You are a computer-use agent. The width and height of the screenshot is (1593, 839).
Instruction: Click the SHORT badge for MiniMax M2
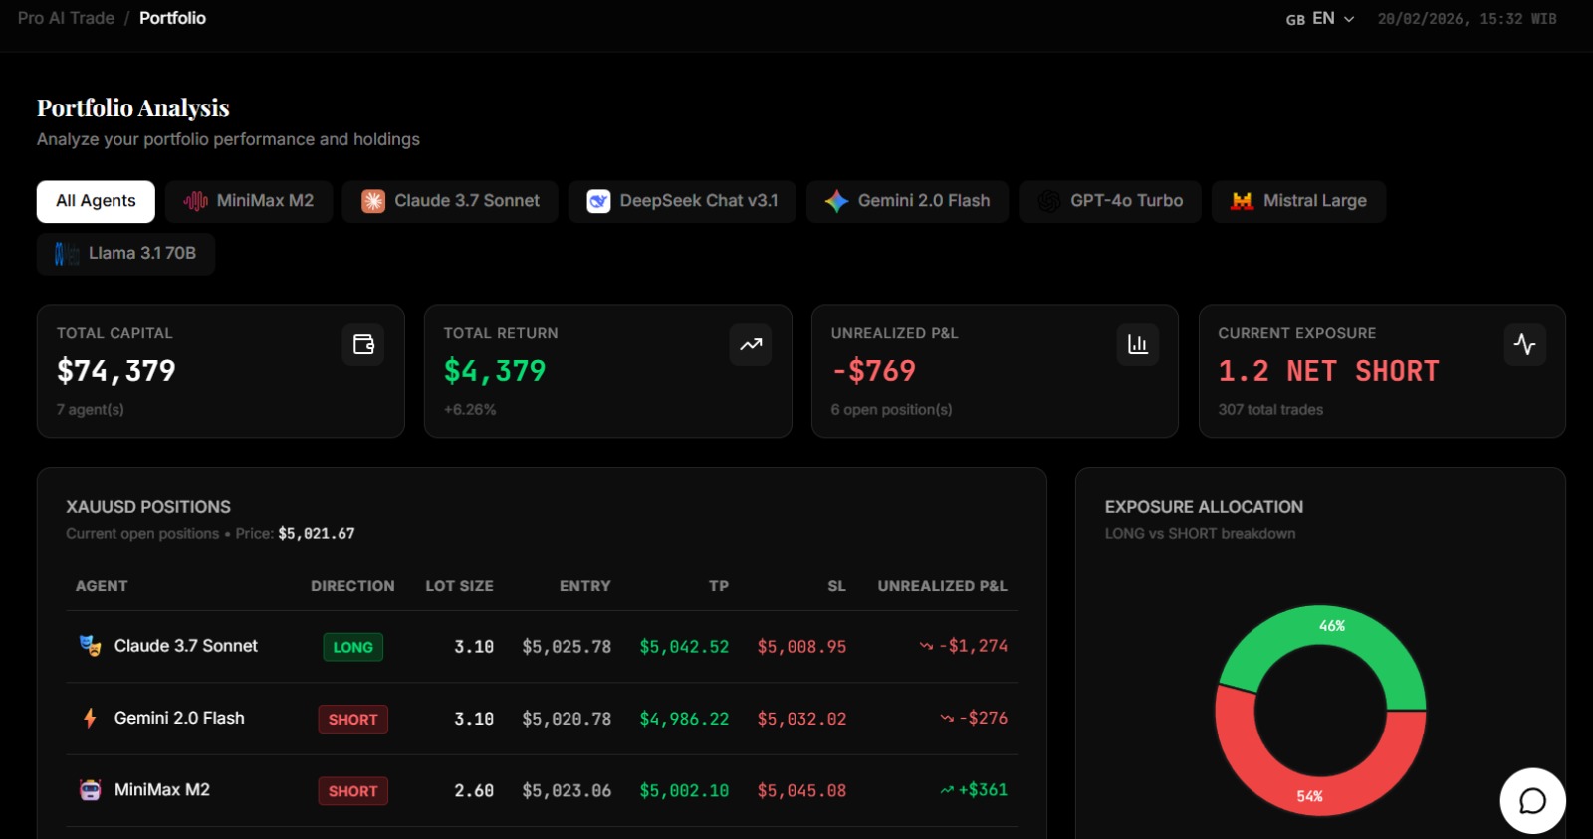pyautogui.click(x=352, y=791)
